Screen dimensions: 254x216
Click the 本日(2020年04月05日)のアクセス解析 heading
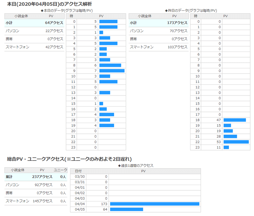[x=50, y=4]
